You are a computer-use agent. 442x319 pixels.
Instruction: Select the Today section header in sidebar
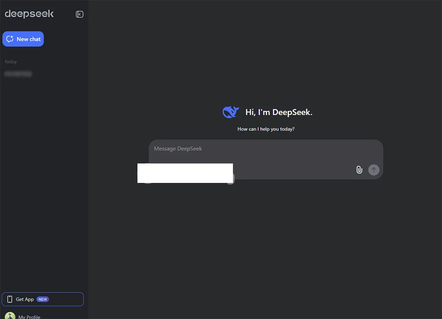[x=10, y=61]
